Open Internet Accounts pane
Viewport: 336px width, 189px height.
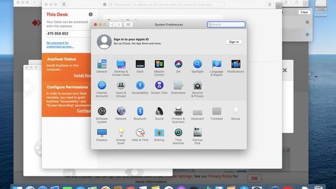click(101, 89)
